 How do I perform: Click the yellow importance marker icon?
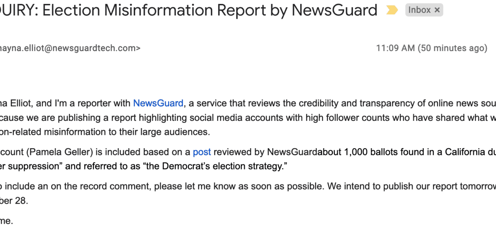[x=391, y=10]
